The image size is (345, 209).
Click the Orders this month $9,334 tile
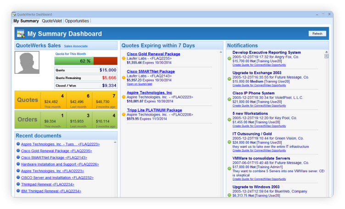54,120
